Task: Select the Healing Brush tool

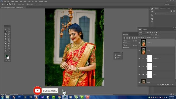Action: 5,36
